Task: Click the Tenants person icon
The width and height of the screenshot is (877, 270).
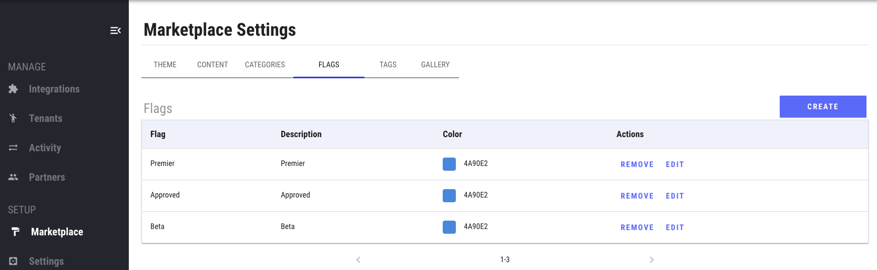Action: pyautogui.click(x=13, y=118)
